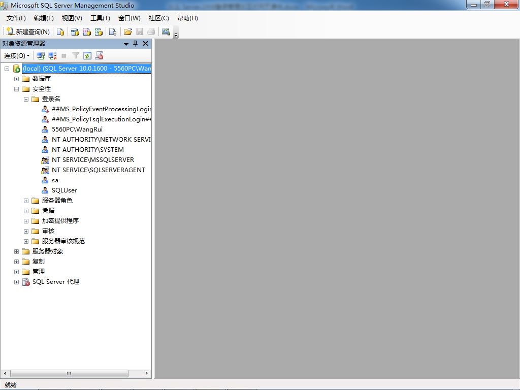Image resolution: width=520 pixels, height=390 pixels.
Task: Click the Refresh icon in Object Explorer
Action: click(x=87, y=56)
